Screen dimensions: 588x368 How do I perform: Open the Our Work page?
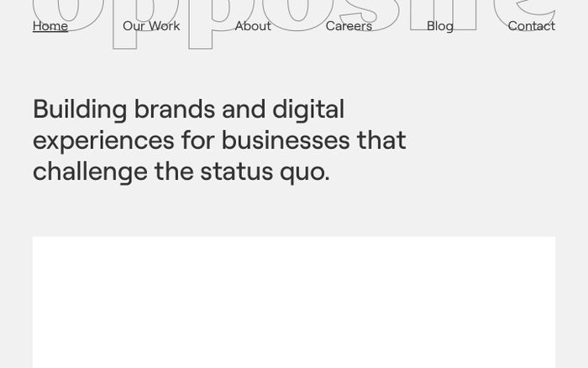pyautogui.click(x=151, y=26)
